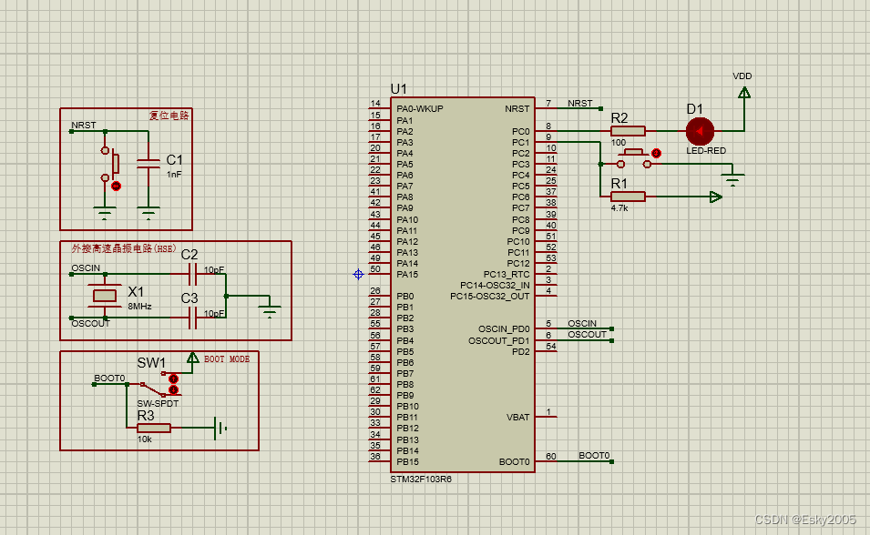Click capacitor C2 symbol
This screenshot has height=535, width=870.
[192, 274]
